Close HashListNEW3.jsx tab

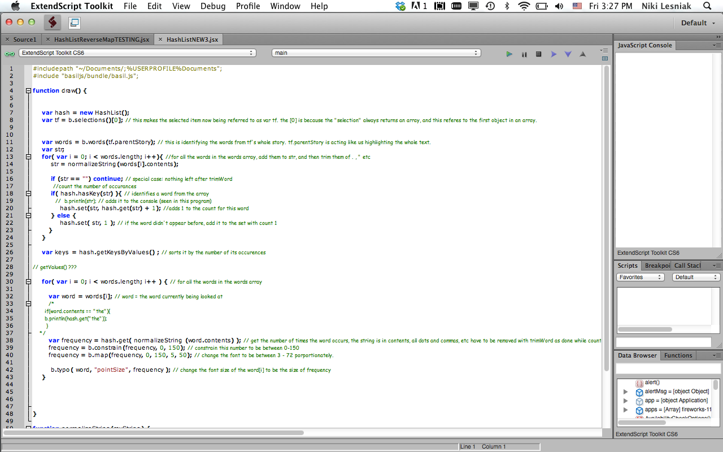(x=160, y=40)
